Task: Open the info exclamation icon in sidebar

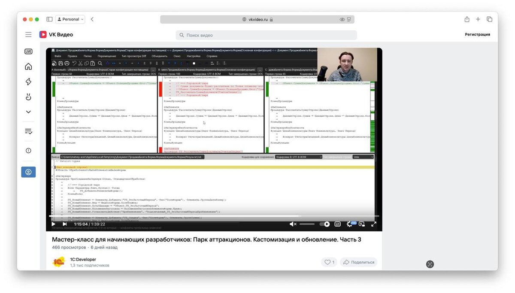Action: click(28, 151)
